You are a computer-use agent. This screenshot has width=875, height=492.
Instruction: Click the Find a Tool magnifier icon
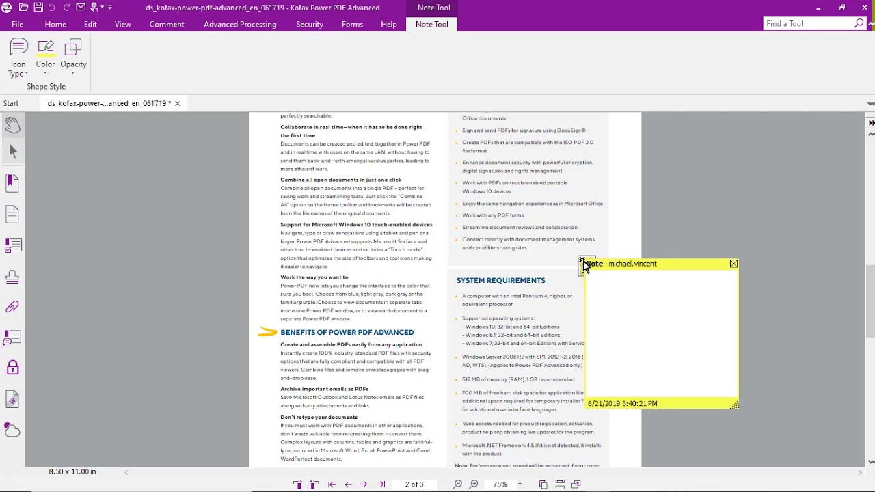859,24
